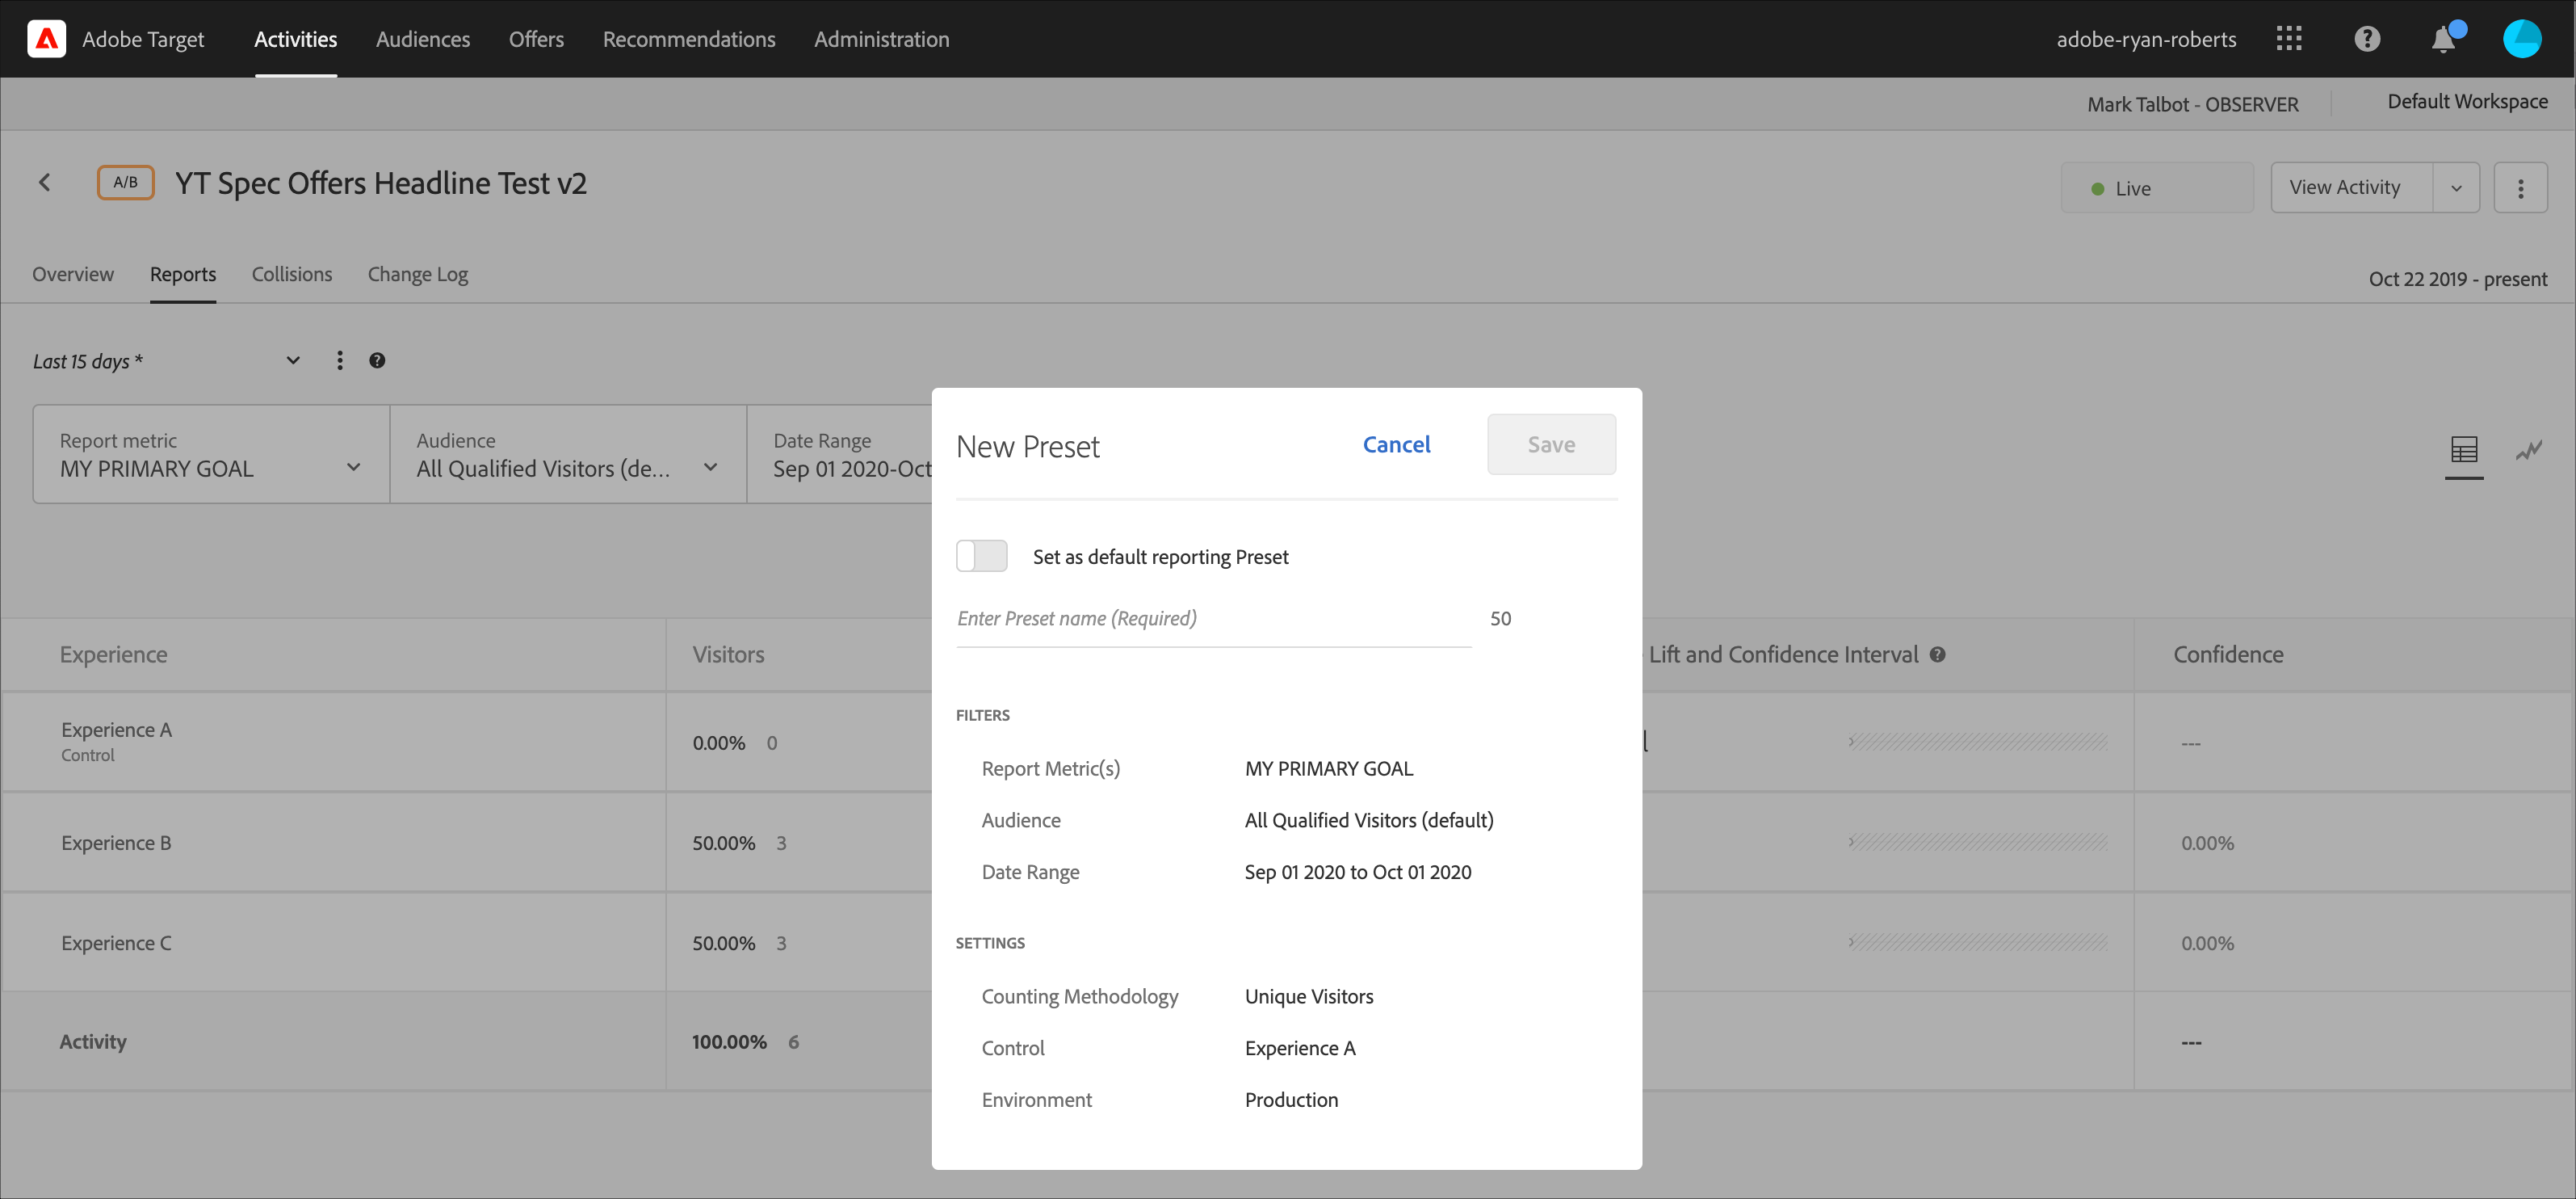Click the help icon beside Last 15 days preset
Screen dimensions: 2576x1199
(377, 360)
